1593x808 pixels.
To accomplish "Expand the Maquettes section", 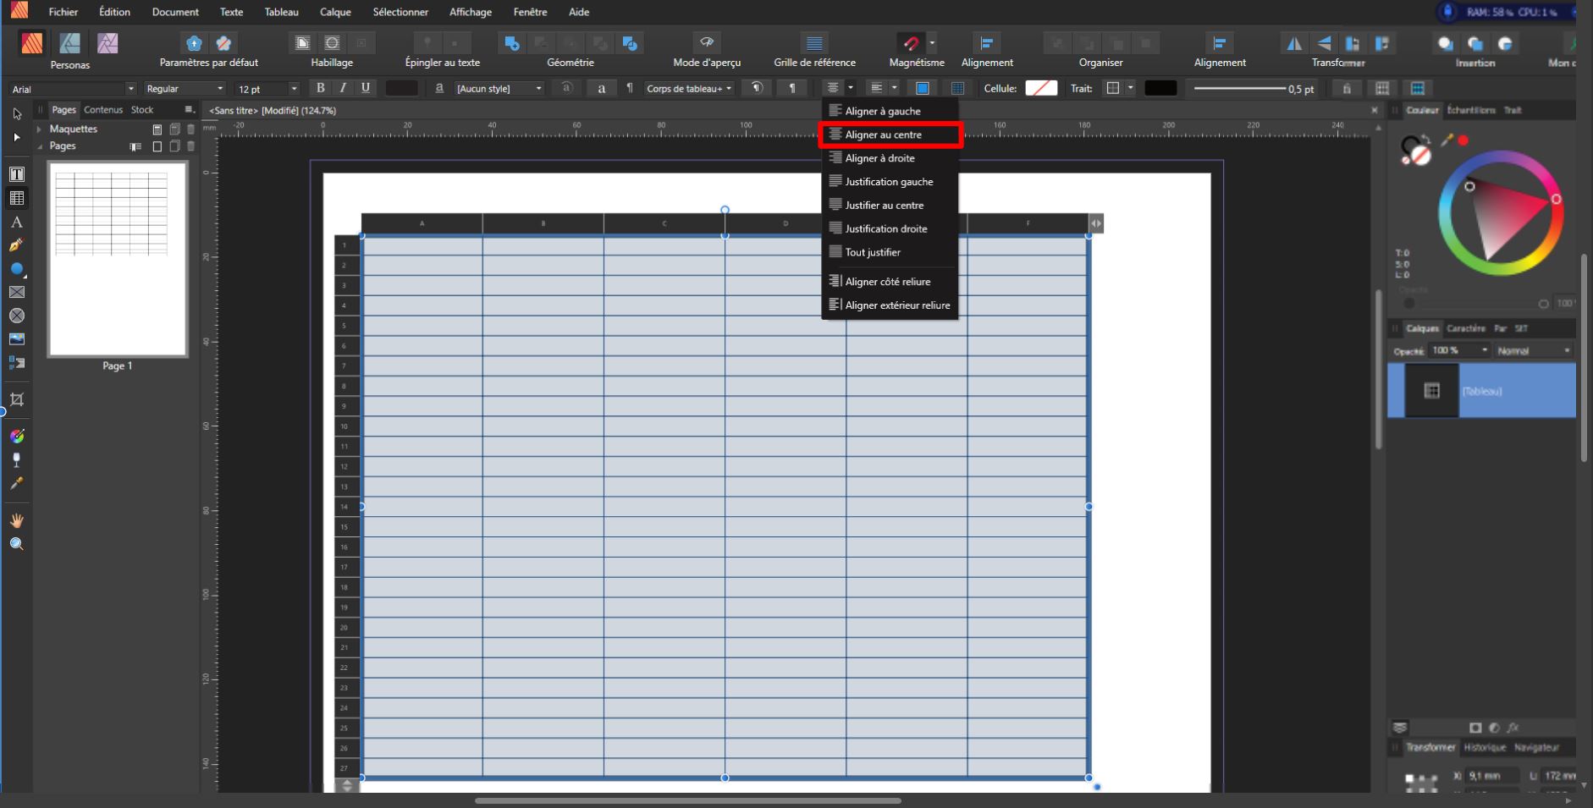I will [39, 129].
